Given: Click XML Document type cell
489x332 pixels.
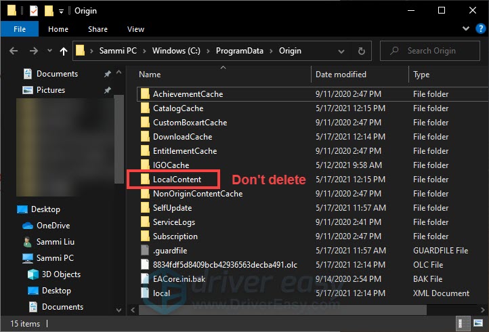Looking at the screenshot, I should pyautogui.click(x=442, y=293).
